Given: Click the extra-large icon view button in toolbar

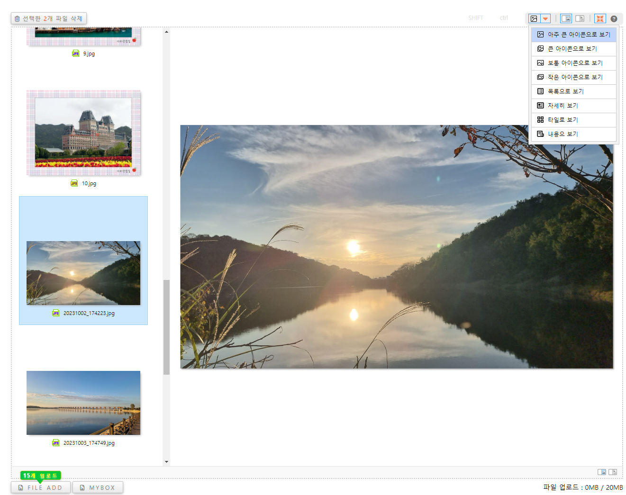Looking at the screenshot, I should 534,18.
